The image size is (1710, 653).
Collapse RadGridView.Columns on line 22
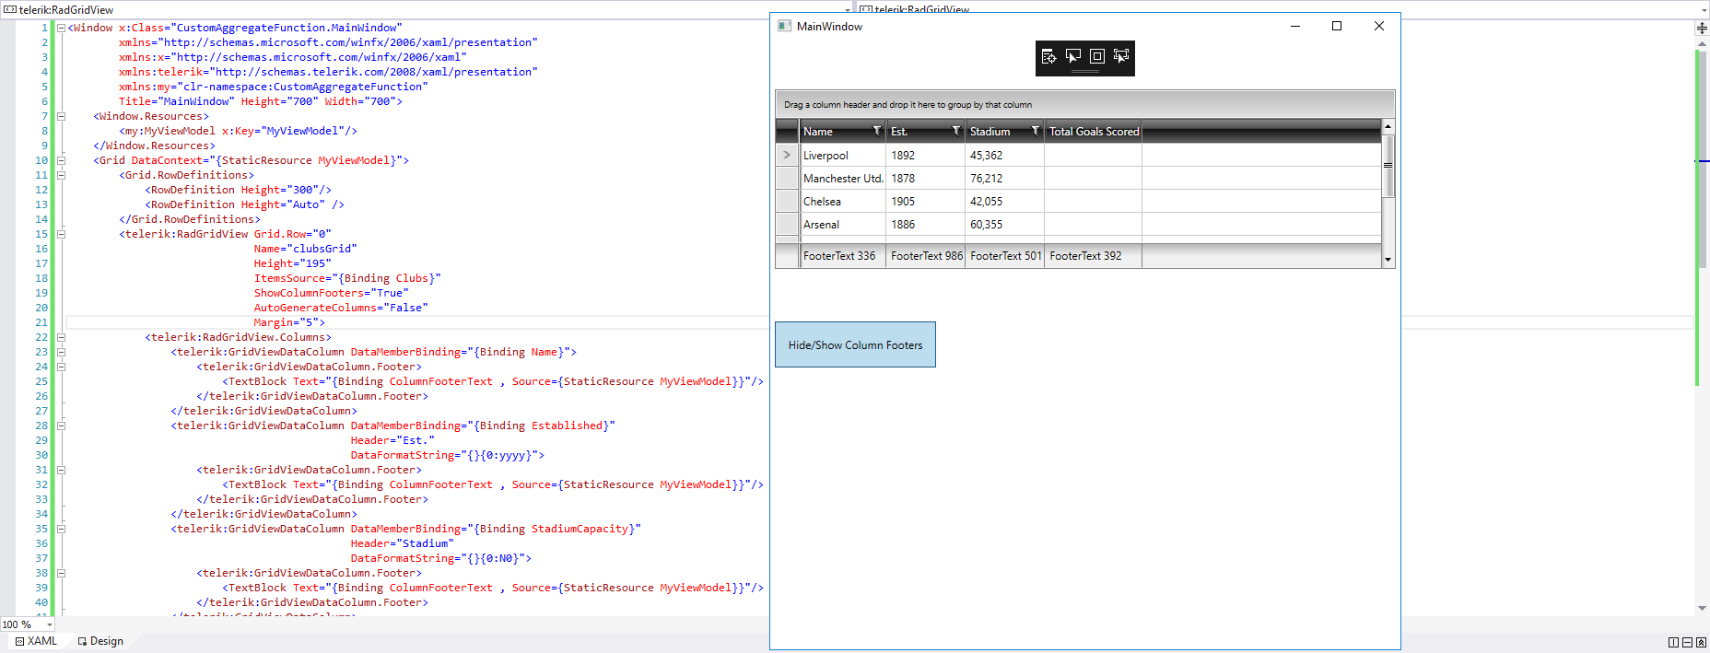[x=61, y=337]
